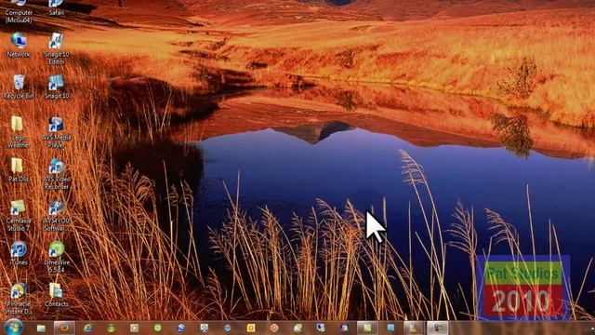Select the Recycle Bin icon
Viewport: 595px width, 335px height.
tap(19, 87)
